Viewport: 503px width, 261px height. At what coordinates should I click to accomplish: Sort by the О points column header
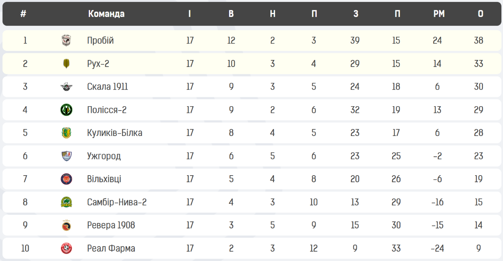click(481, 14)
